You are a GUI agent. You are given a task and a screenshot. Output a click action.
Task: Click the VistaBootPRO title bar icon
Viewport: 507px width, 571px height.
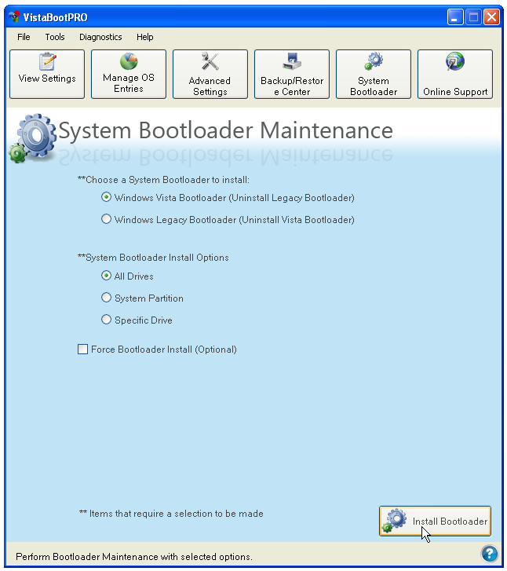[15, 16]
